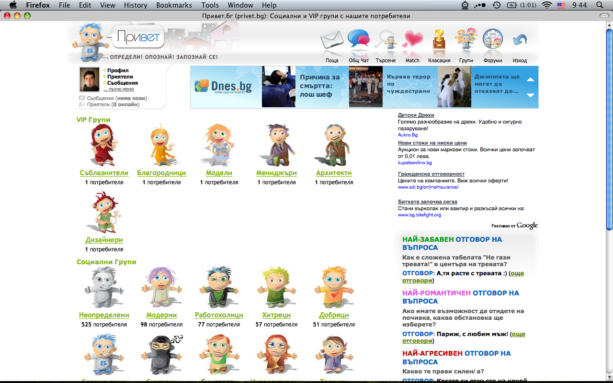Open the View menu
613x383 pixels.
(108, 5)
